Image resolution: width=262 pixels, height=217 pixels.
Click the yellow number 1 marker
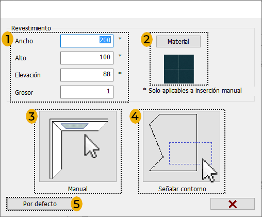[x=7, y=39]
